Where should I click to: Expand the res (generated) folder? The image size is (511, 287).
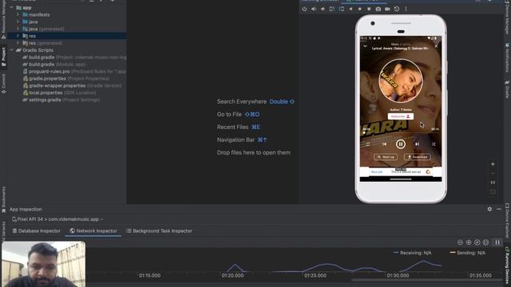tap(18, 43)
